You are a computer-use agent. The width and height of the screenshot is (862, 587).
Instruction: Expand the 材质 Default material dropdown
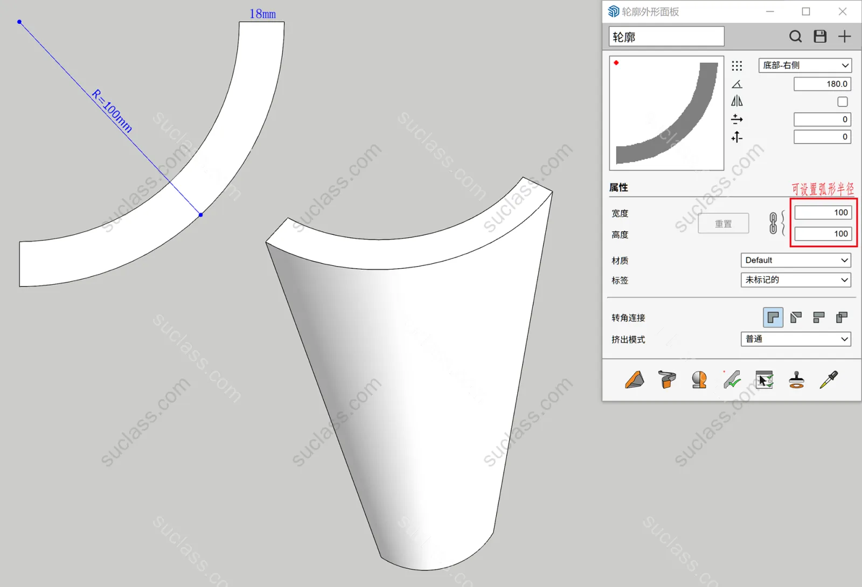(796, 260)
